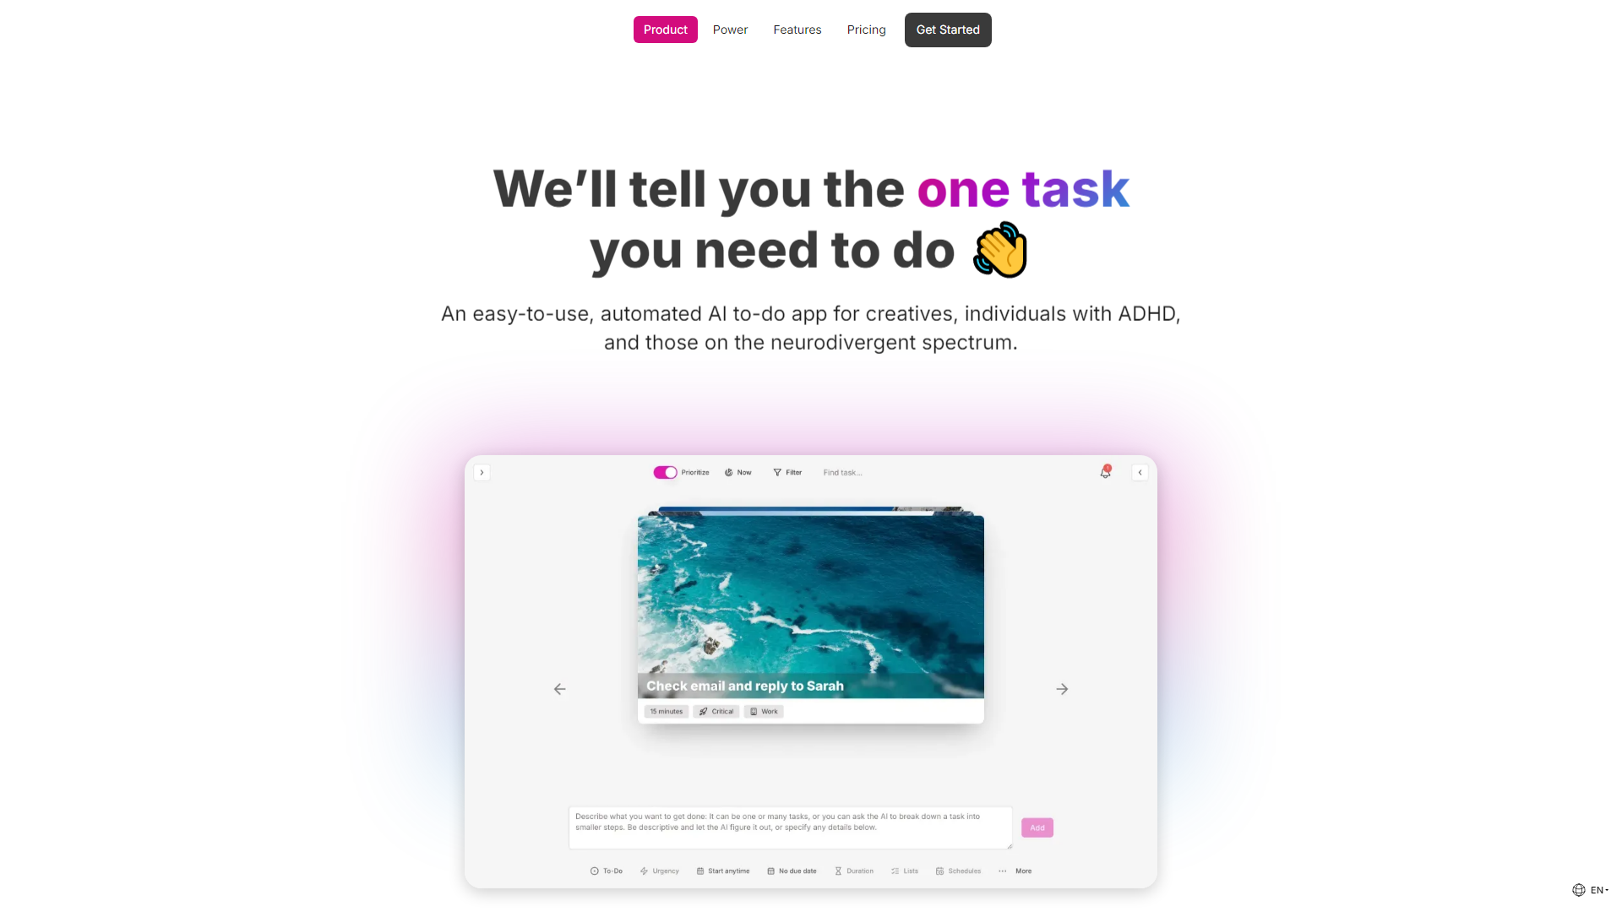Click the left collapse sidebar arrow
Image resolution: width=1622 pixels, height=912 pixels.
pos(482,471)
